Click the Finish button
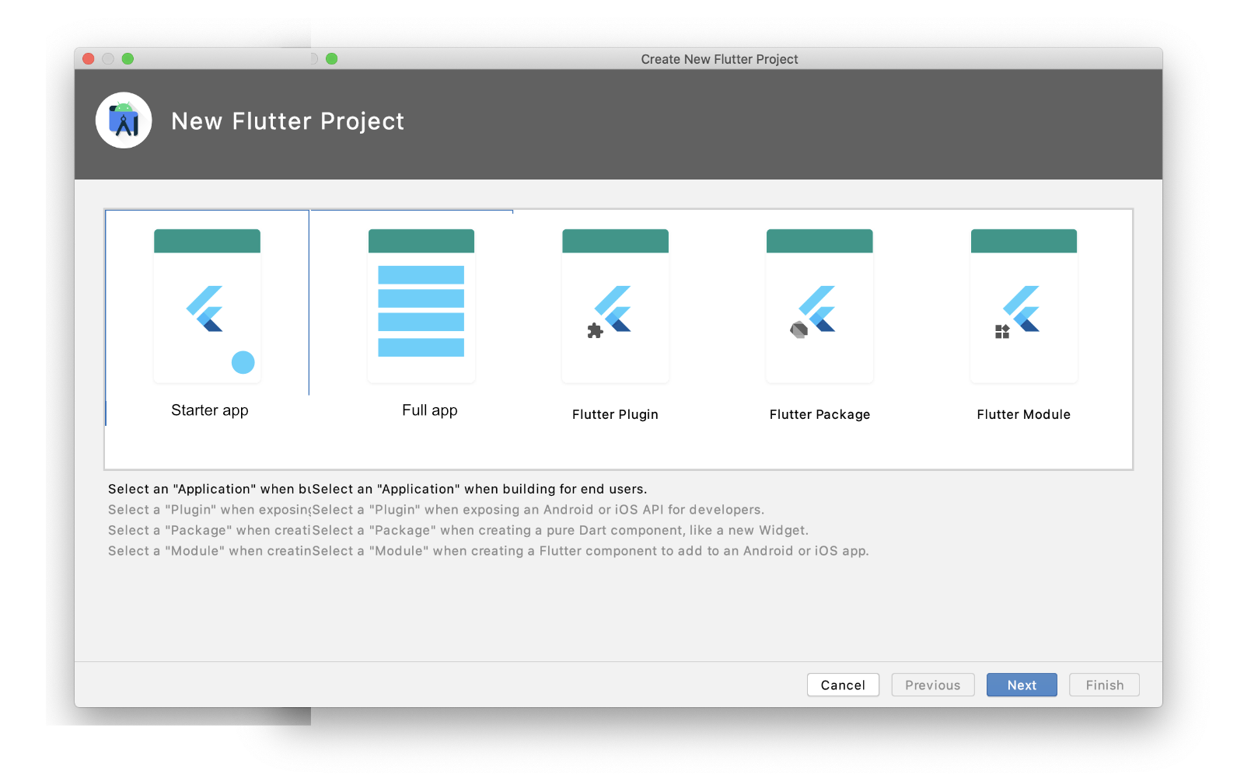Screen dimensions: 1244x774 1104,685
